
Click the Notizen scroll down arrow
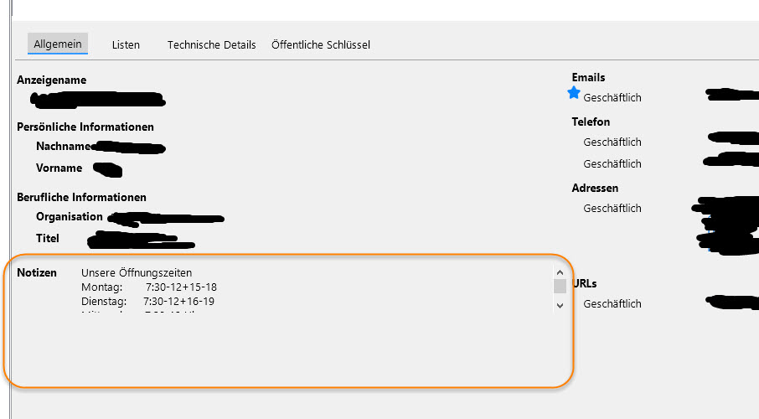pyautogui.click(x=560, y=307)
